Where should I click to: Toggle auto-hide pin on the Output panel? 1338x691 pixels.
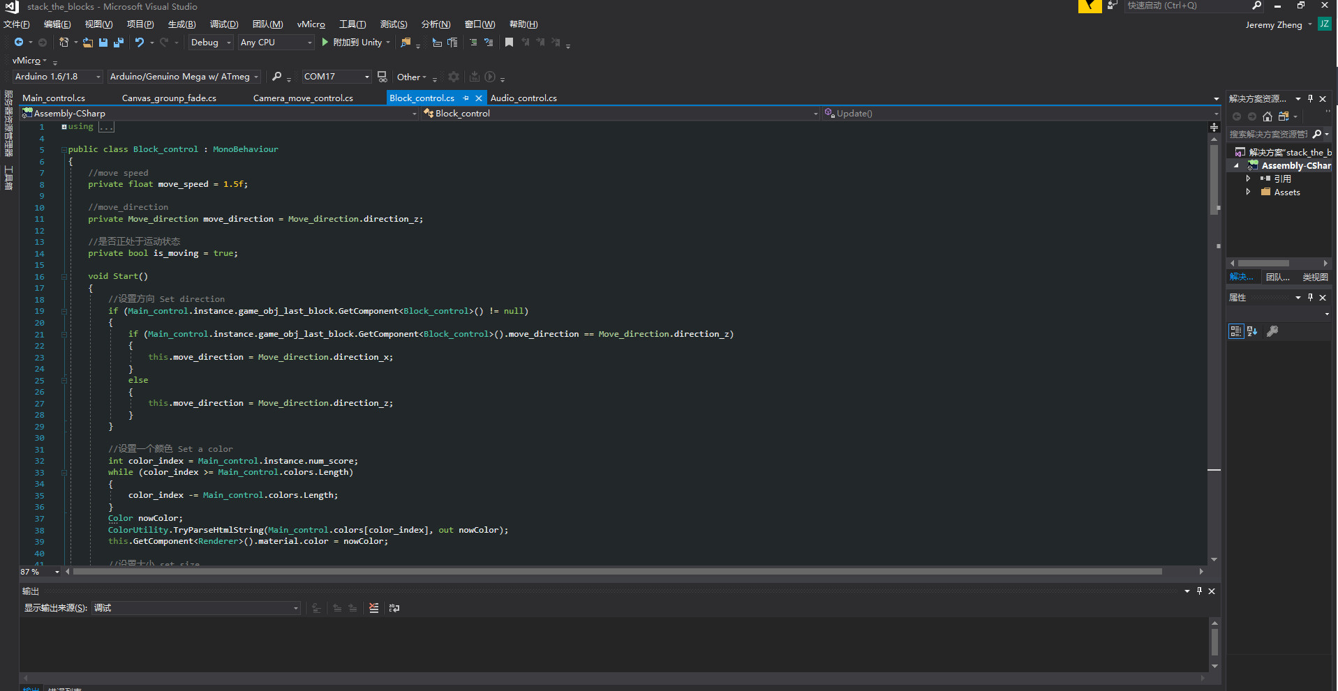(1199, 591)
